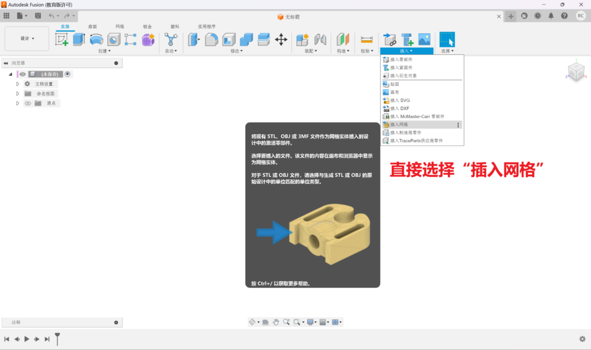Click the Measure ruler icon

pos(366,39)
